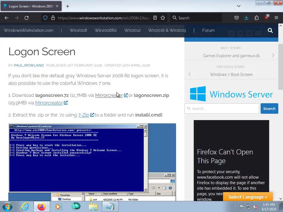The height and width of the screenshot is (212, 283).
Task: Click the Select Language button
Action: (x=248, y=197)
